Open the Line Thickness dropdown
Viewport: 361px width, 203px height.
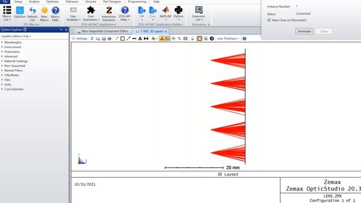[x=228, y=38]
